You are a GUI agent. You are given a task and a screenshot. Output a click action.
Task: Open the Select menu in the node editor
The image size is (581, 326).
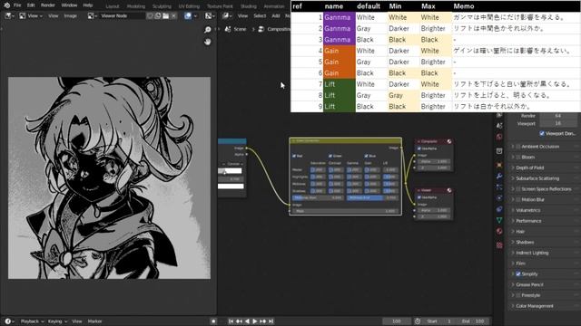tap(260, 16)
